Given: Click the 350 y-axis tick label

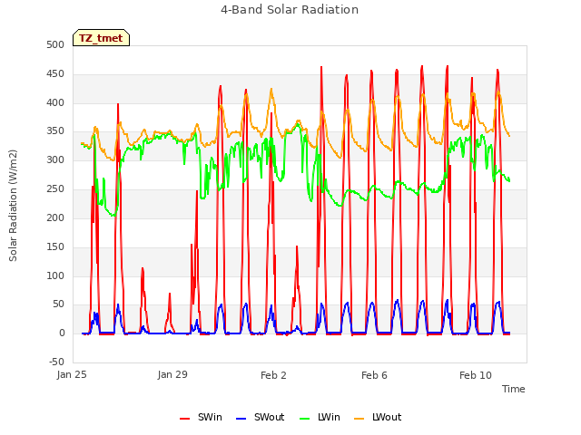Looking at the screenshot, I should coord(55,131).
